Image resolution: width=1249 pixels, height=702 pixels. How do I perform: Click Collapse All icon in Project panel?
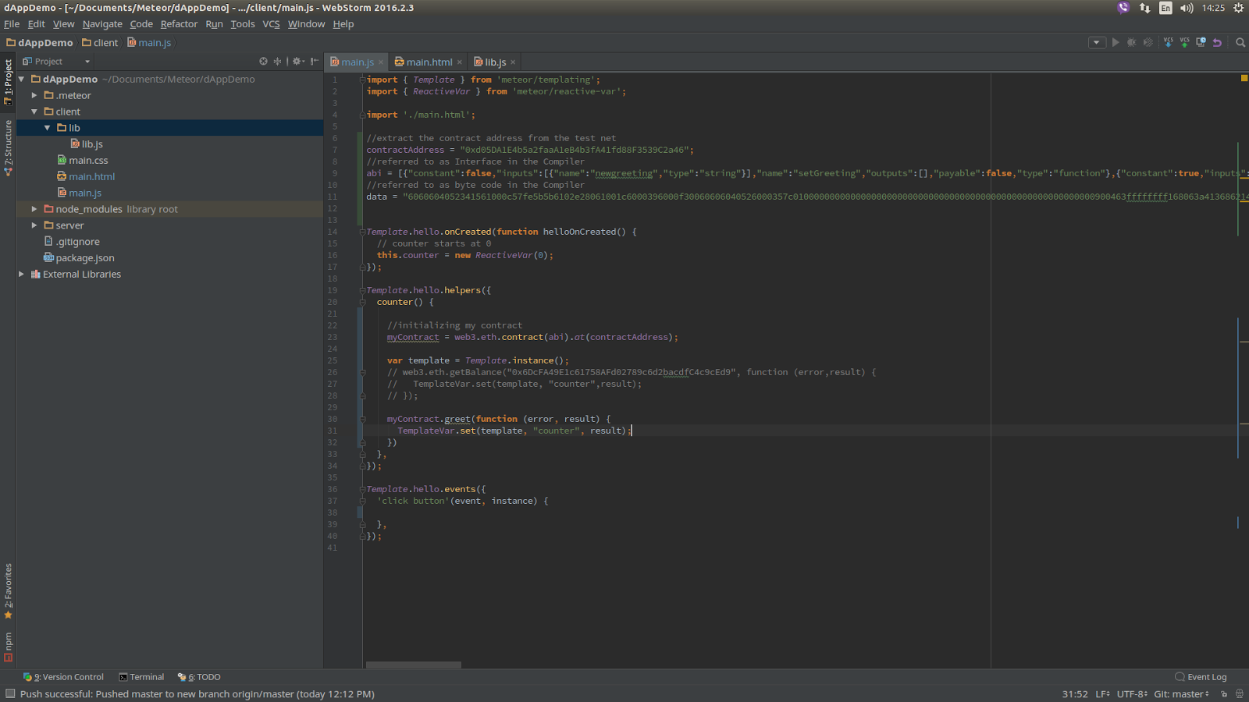click(x=277, y=62)
